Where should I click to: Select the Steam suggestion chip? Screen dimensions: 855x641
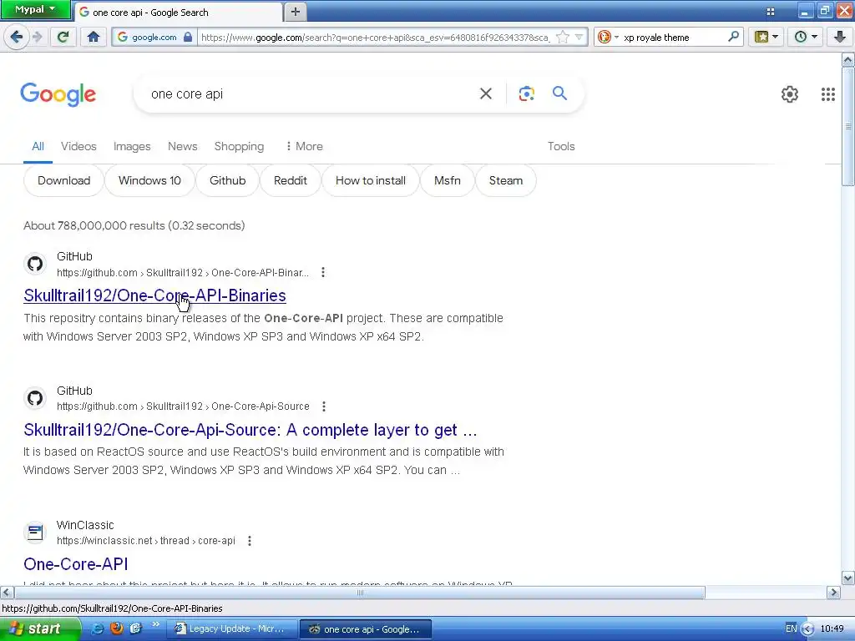click(x=505, y=180)
